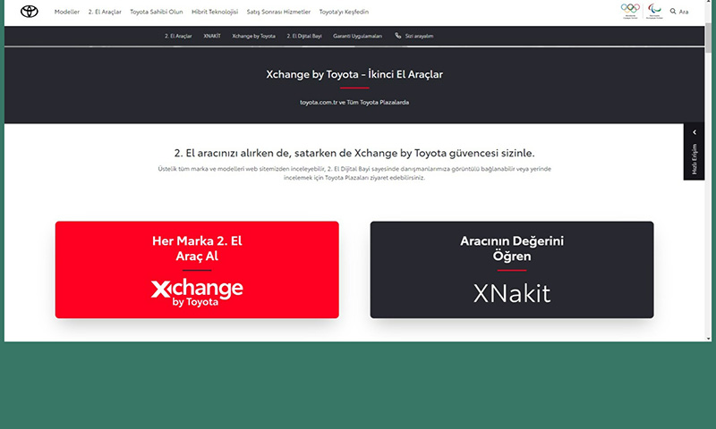Open Toyota'yı Keşfedin menu
The image size is (716, 429).
pyautogui.click(x=344, y=12)
